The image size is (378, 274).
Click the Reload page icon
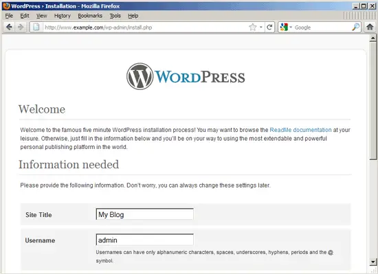point(269,27)
